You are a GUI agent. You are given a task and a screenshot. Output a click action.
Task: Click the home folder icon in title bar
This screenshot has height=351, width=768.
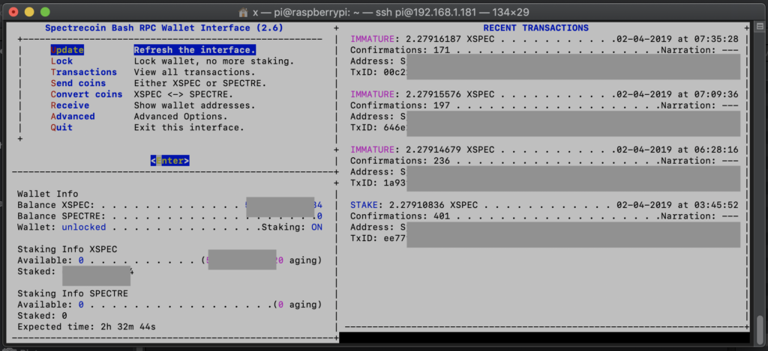[x=243, y=12]
